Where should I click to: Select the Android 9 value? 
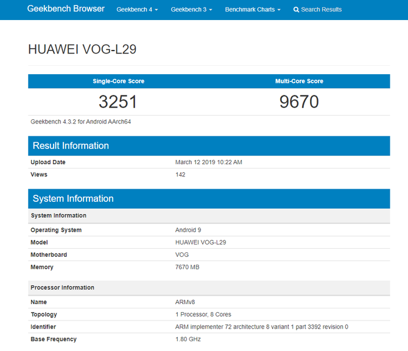[x=188, y=230]
